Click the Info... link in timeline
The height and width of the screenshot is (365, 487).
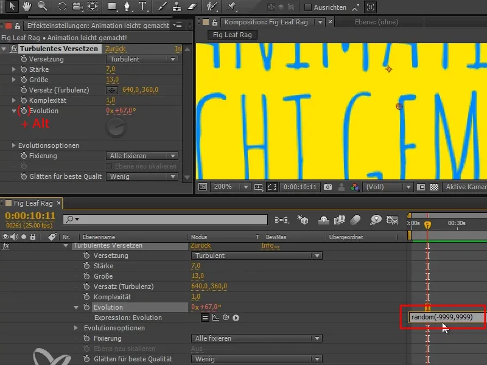(270, 246)
